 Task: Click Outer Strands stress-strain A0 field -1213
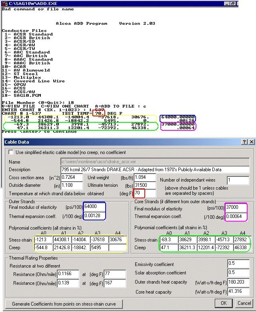43,240
